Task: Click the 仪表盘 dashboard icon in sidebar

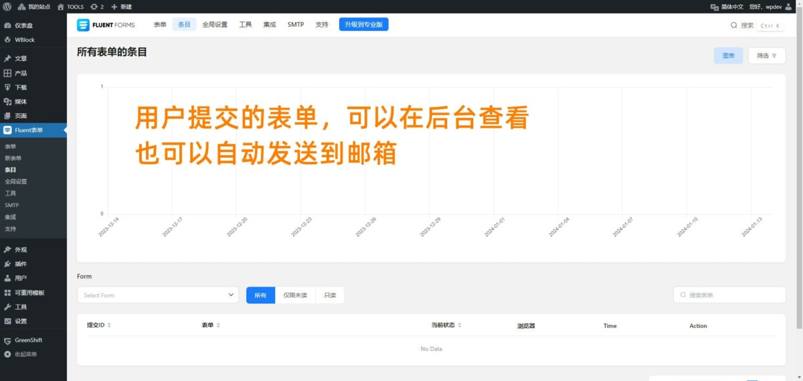Action: point(7,25)
